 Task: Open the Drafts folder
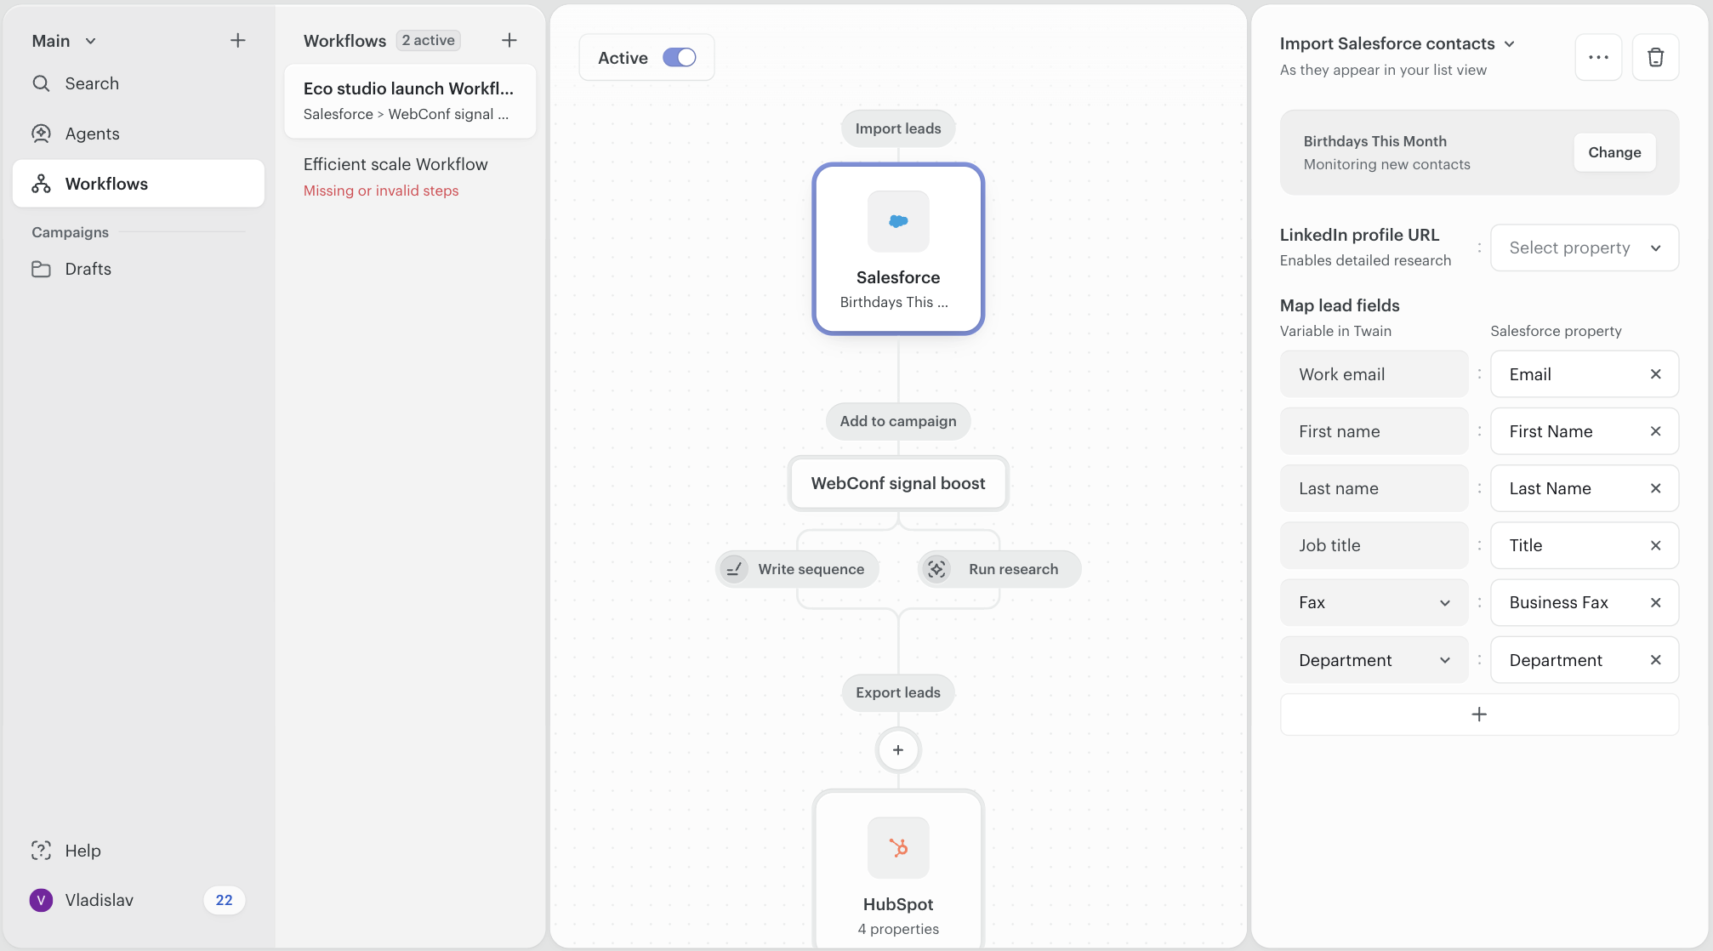[138, 269]
